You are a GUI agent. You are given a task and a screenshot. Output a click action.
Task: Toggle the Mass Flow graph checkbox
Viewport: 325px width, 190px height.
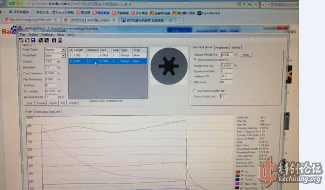(x=242, y=188)
